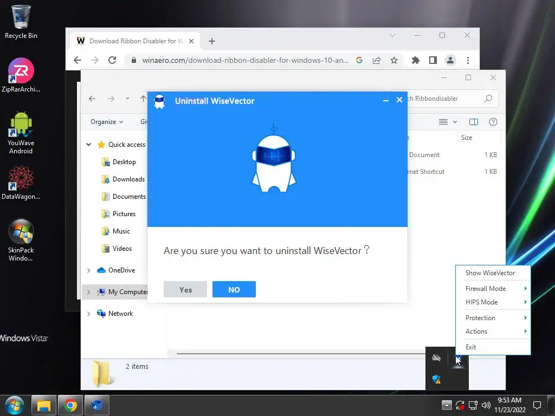Bookmark this page with the star icon
Screen dimensions: 555x416
[x=394, y=60]
